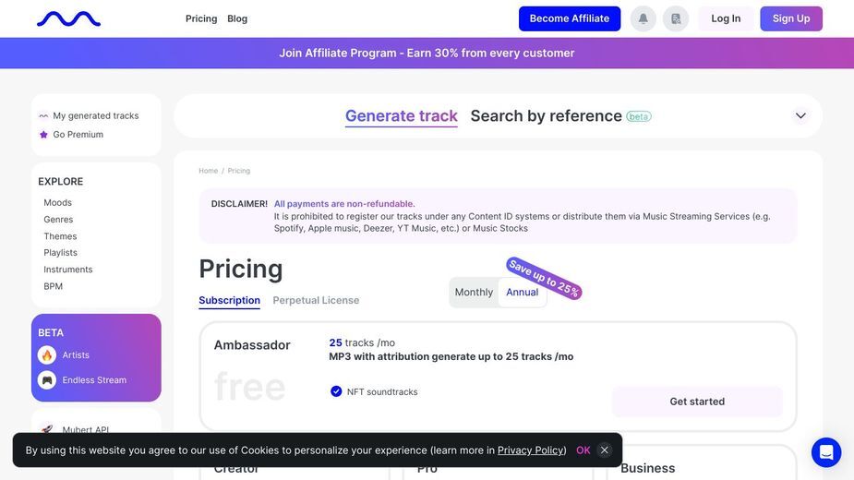
Task: Click the Go Premium star icon
Action: click(43, 135)
